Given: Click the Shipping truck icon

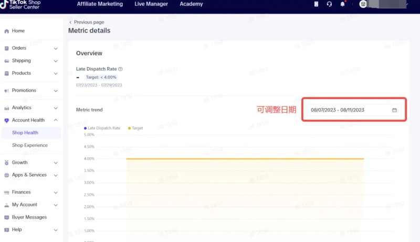Looking at the screenshot, I should tap(7, 61).
